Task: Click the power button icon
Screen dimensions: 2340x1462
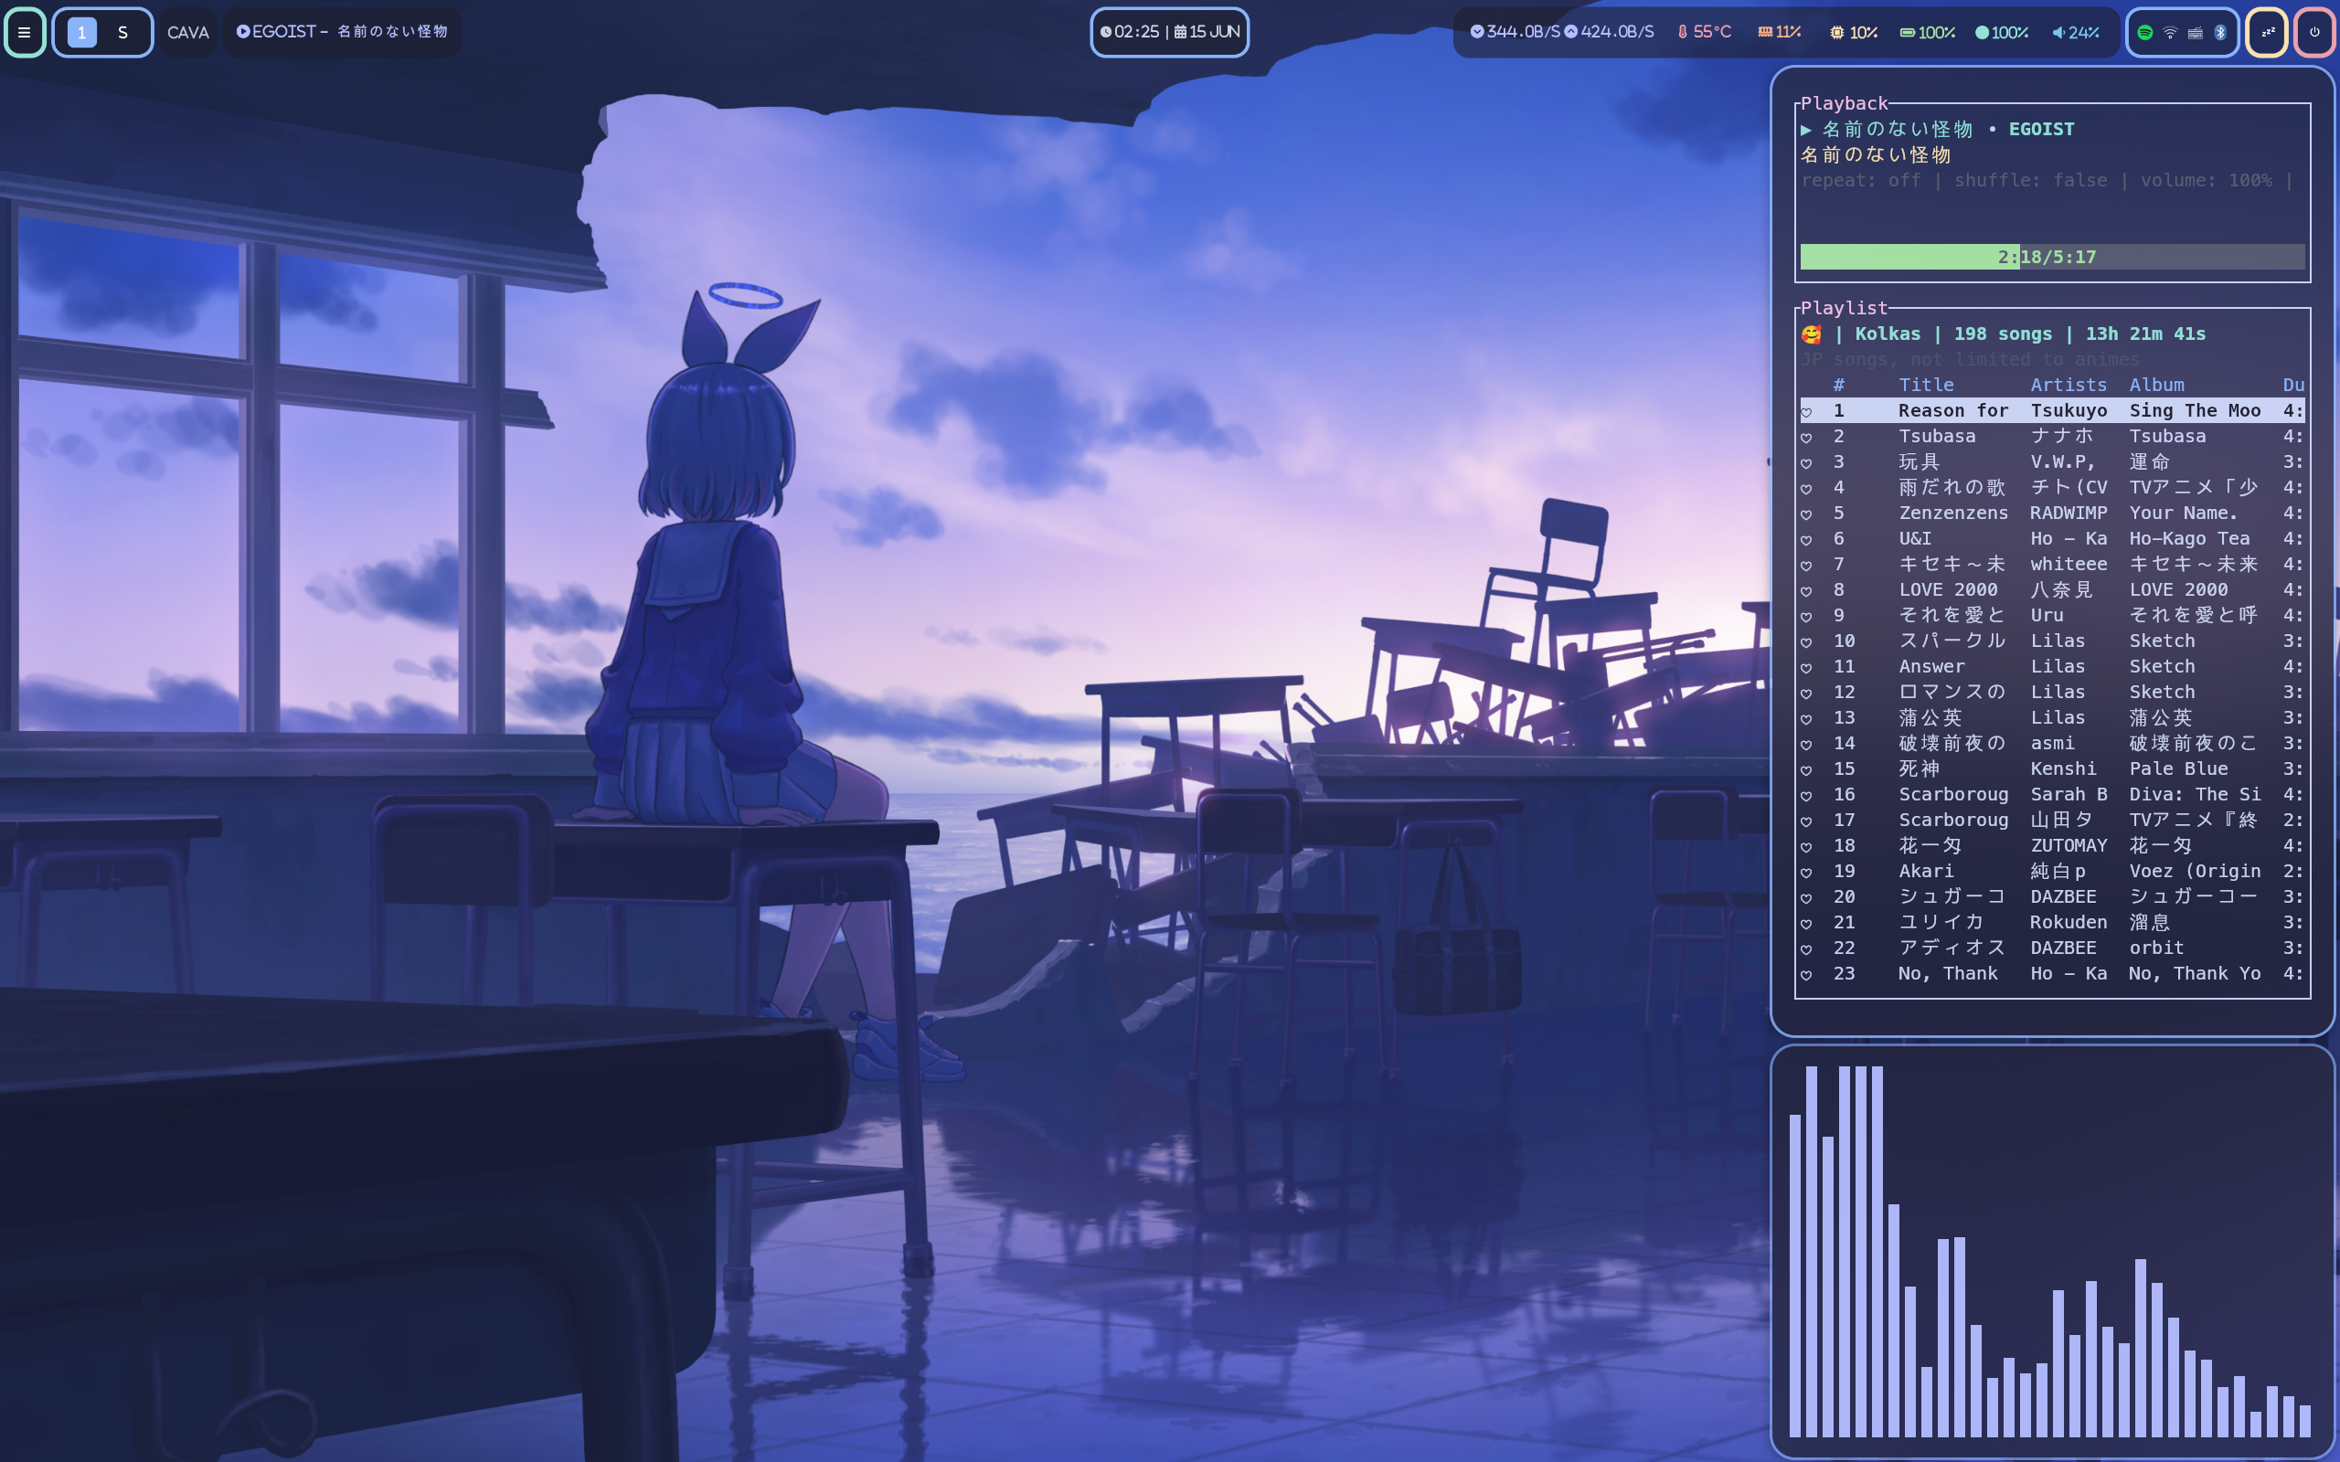Action: point(2313,32)
